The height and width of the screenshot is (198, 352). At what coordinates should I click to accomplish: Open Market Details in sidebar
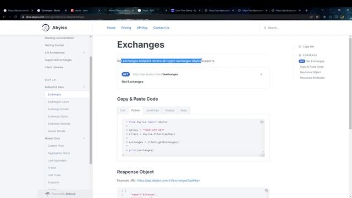tap(56, 131)
